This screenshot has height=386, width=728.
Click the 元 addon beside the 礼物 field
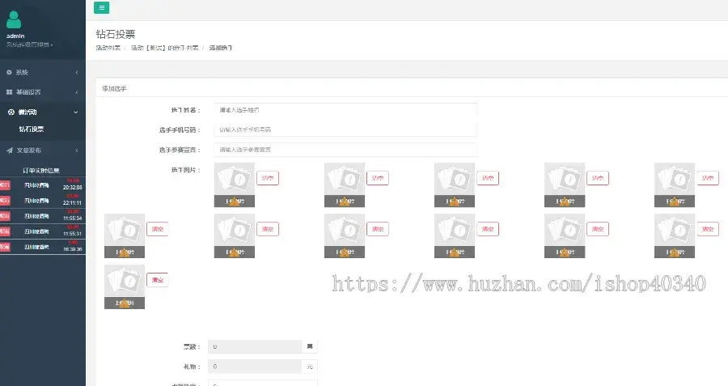pyautogui.click(x=310, y=367)
